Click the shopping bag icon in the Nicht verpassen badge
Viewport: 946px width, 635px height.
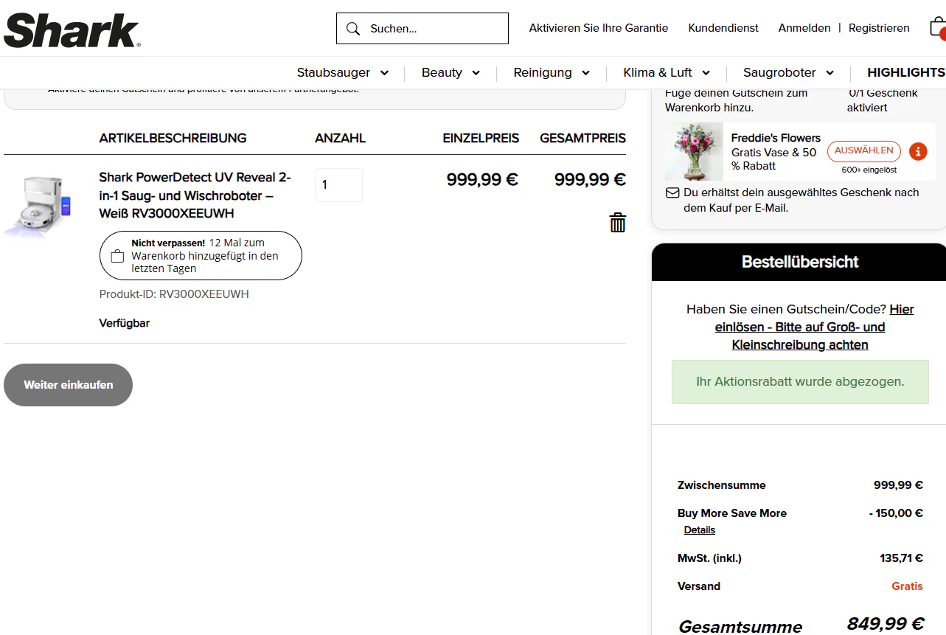[x=117, y=256]
